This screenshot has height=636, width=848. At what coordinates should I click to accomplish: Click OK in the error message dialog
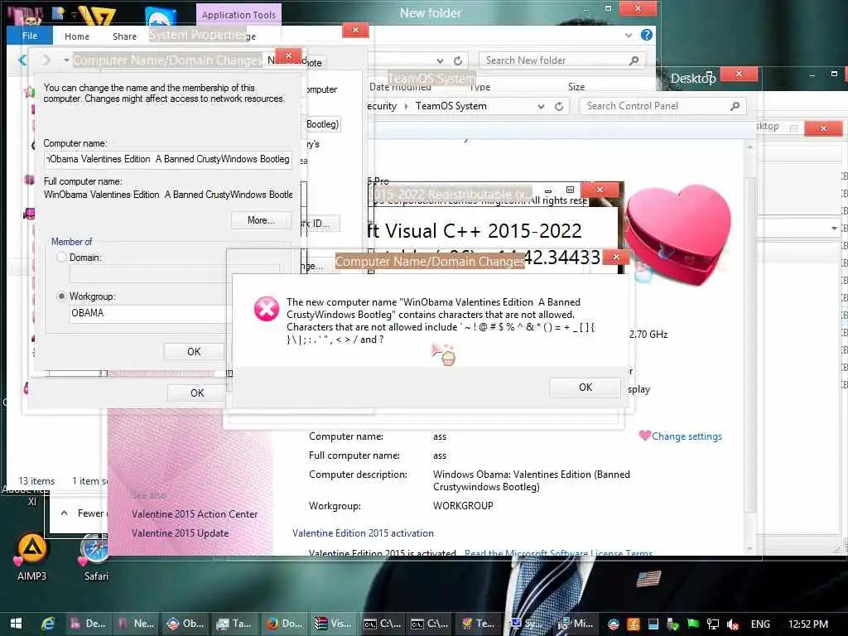pos(585,388)
